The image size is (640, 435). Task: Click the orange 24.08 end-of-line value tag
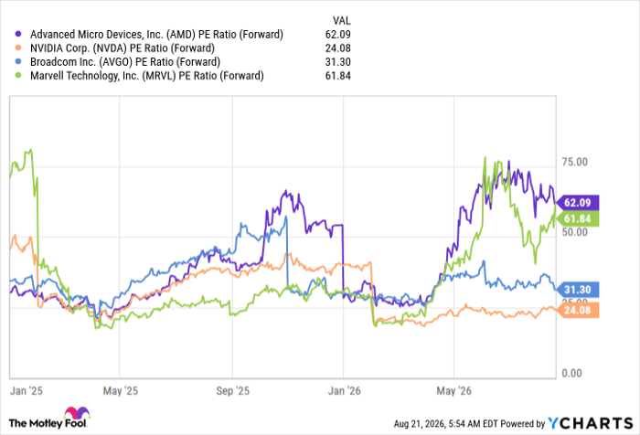click(x=577, y=310)
